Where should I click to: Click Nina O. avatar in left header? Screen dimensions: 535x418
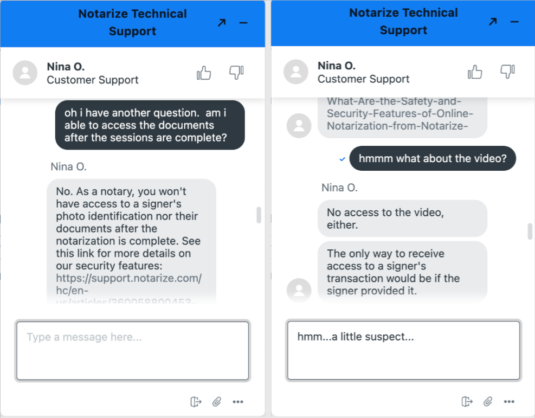coord(25,73)
